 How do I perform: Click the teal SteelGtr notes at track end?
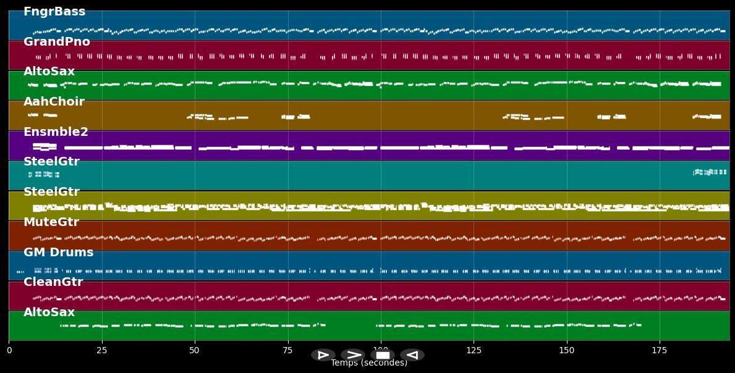(x=710, y=172)
